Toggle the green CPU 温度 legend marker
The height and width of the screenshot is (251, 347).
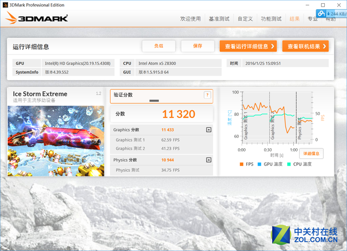coord(290,164)
